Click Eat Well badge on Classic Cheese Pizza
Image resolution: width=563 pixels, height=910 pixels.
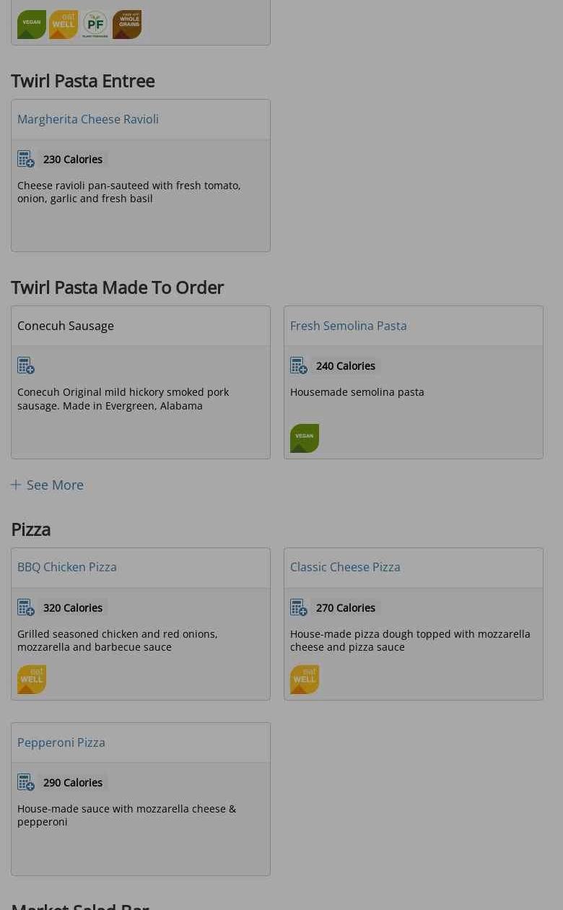coord(305,680)
